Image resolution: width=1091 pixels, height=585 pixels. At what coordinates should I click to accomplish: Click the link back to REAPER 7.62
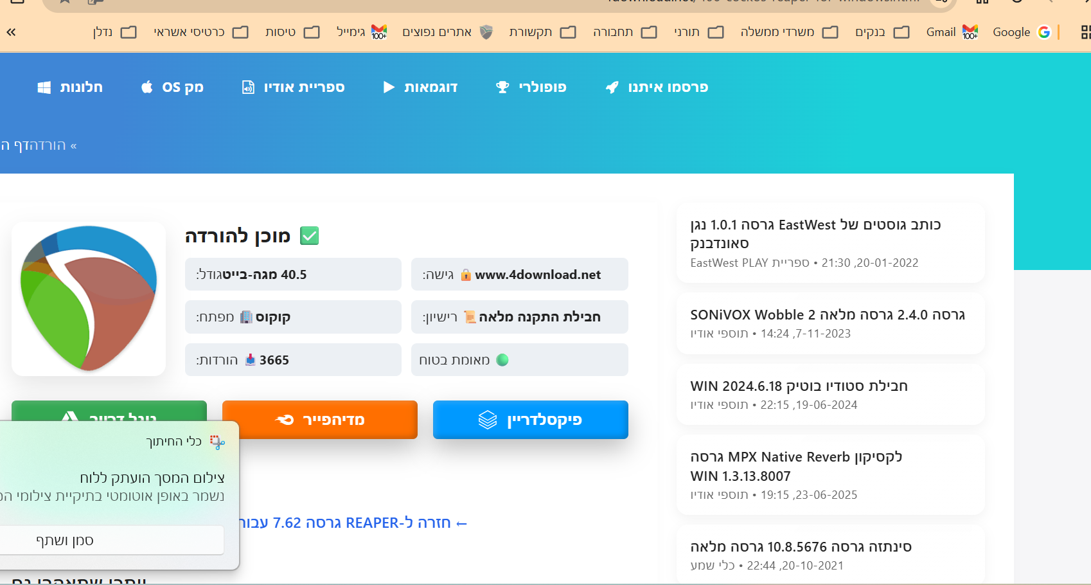(353, 523)
